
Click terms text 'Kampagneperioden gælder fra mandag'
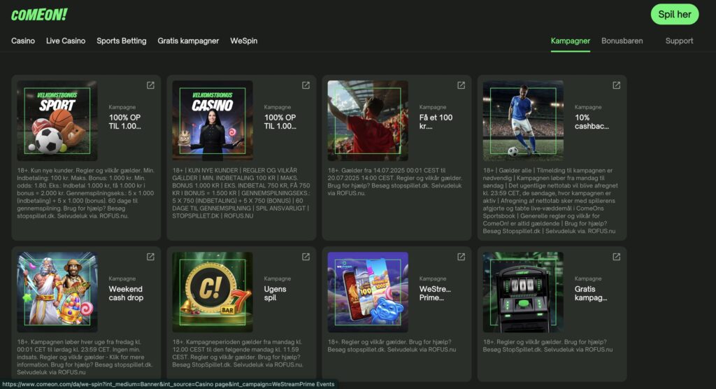[x=238, y=353]
